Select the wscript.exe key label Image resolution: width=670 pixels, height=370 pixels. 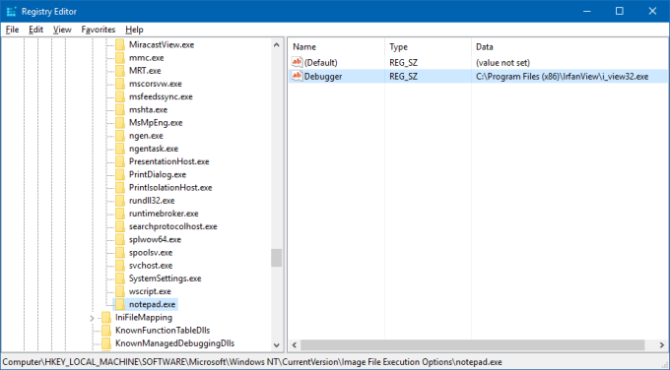point(150,291)
